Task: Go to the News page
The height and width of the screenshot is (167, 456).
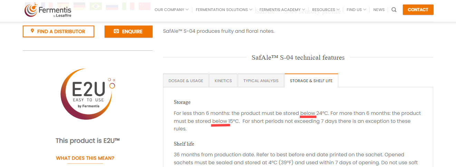Action: click(x=379, y=10)
